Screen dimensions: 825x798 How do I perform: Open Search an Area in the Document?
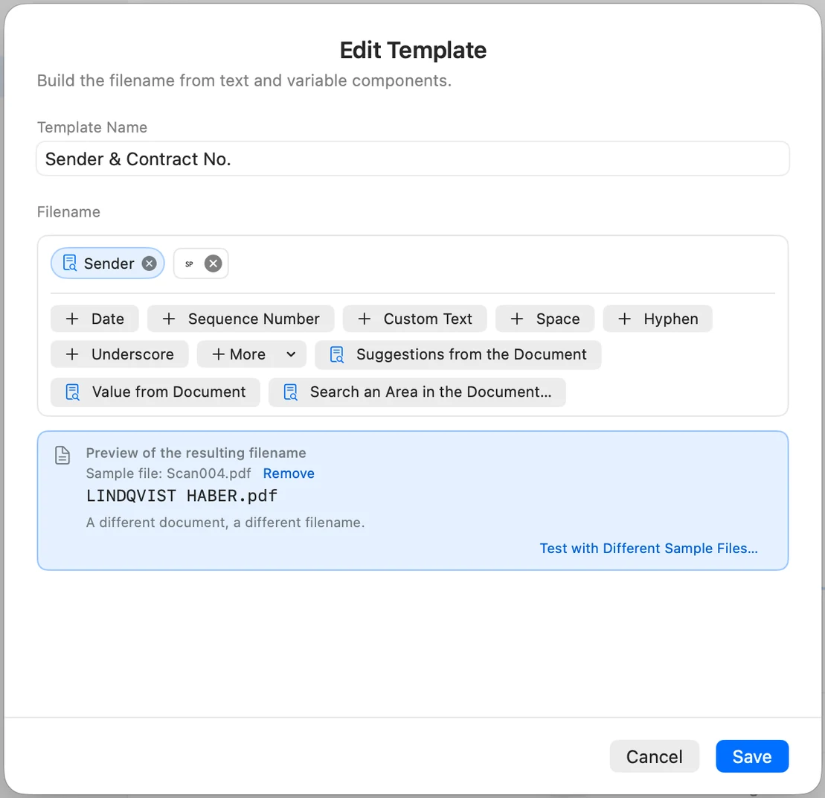tap(417, 392)
